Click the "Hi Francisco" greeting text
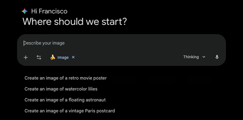The width and height of the screenshot is (243, 120). (49, 11)
